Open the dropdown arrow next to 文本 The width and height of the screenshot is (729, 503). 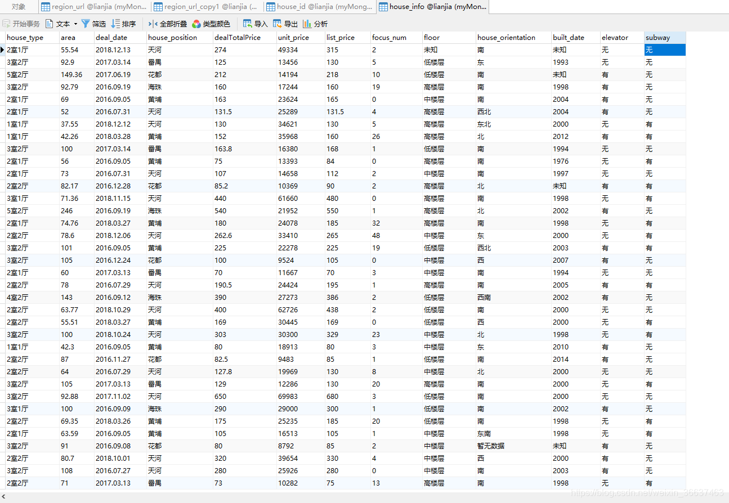[x=75, y=24]
